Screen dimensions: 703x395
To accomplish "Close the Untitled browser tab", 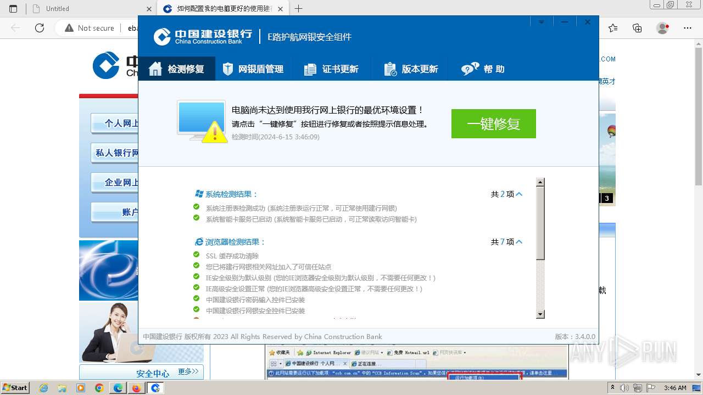I will point(149,9).
